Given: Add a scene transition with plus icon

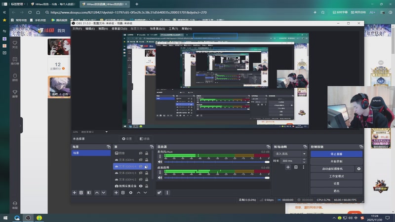Looking at the screenshot, I should tap(288, 167).
